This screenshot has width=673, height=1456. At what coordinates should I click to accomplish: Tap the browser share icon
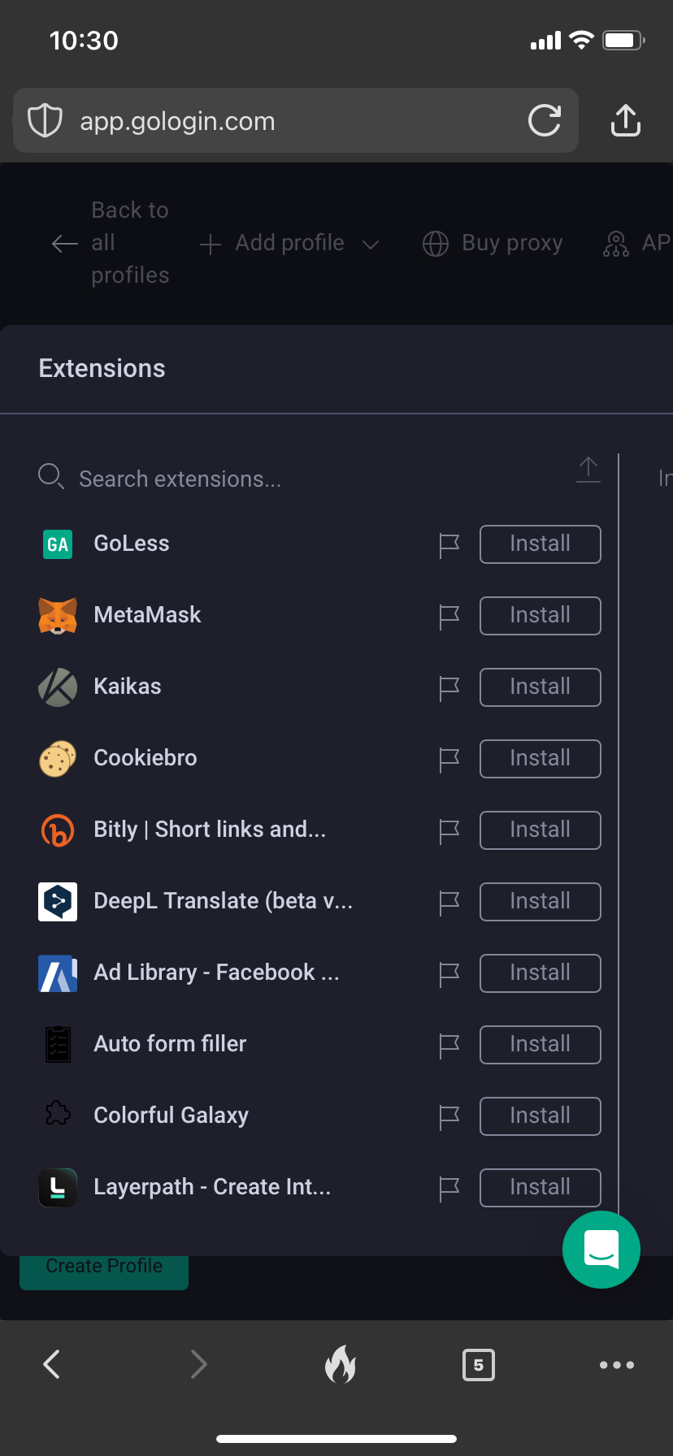[625, 120]
